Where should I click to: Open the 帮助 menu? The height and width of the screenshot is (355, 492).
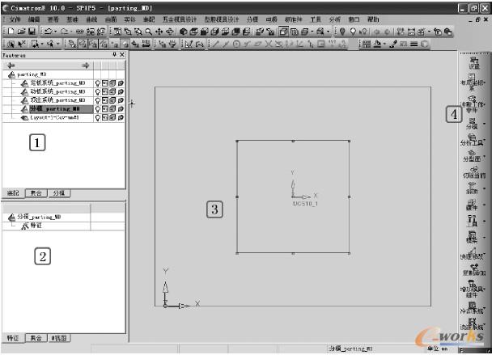click(373, 19)
